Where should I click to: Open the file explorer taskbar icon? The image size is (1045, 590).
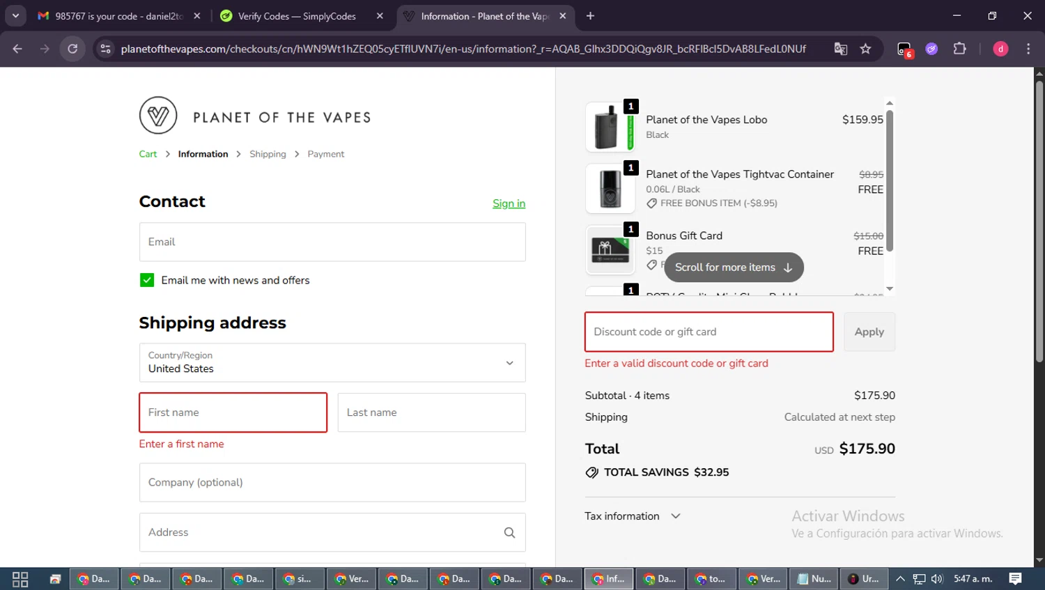coord(55,579)
